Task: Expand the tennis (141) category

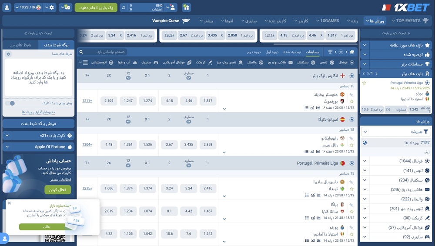Action: point(365,170)
